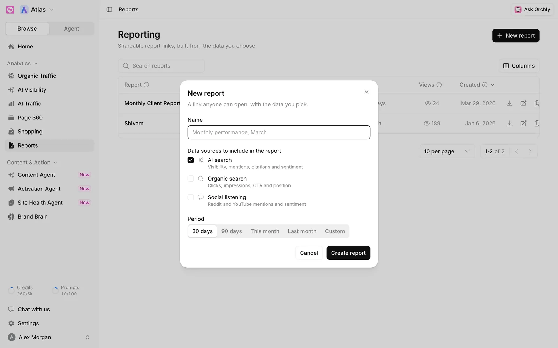The image size is (558, 348).
Task: Open the Created column sort chevron
Action: (x=492, y=85)
